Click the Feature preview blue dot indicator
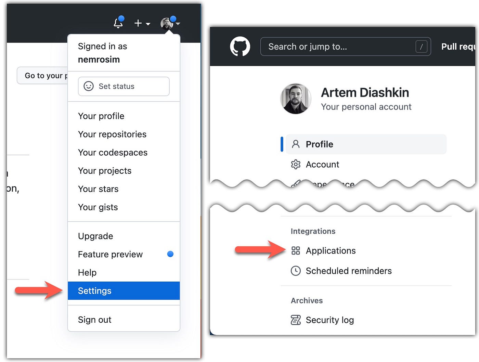 point(170,254)
